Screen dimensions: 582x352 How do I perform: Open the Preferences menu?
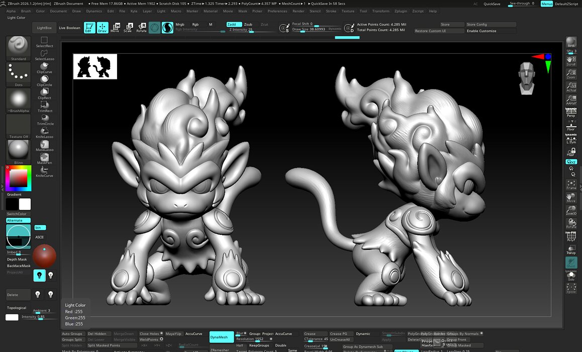(x=277, y=11)
